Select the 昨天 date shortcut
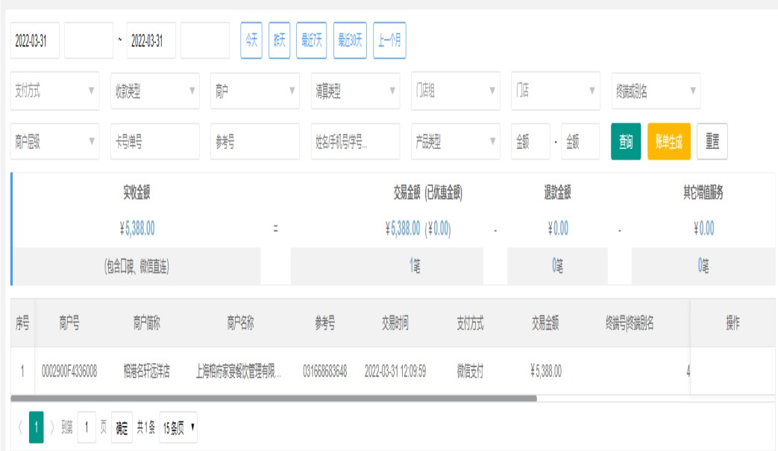Image resolution: width=778 pixels, height=451 pixels. tap(279, 40)
